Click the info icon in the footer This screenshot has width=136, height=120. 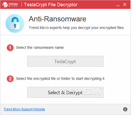pyautogui.click(x=125, y=109)
